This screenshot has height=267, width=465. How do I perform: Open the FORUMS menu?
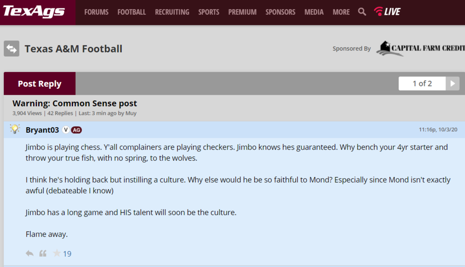click(x=96, y=12)
